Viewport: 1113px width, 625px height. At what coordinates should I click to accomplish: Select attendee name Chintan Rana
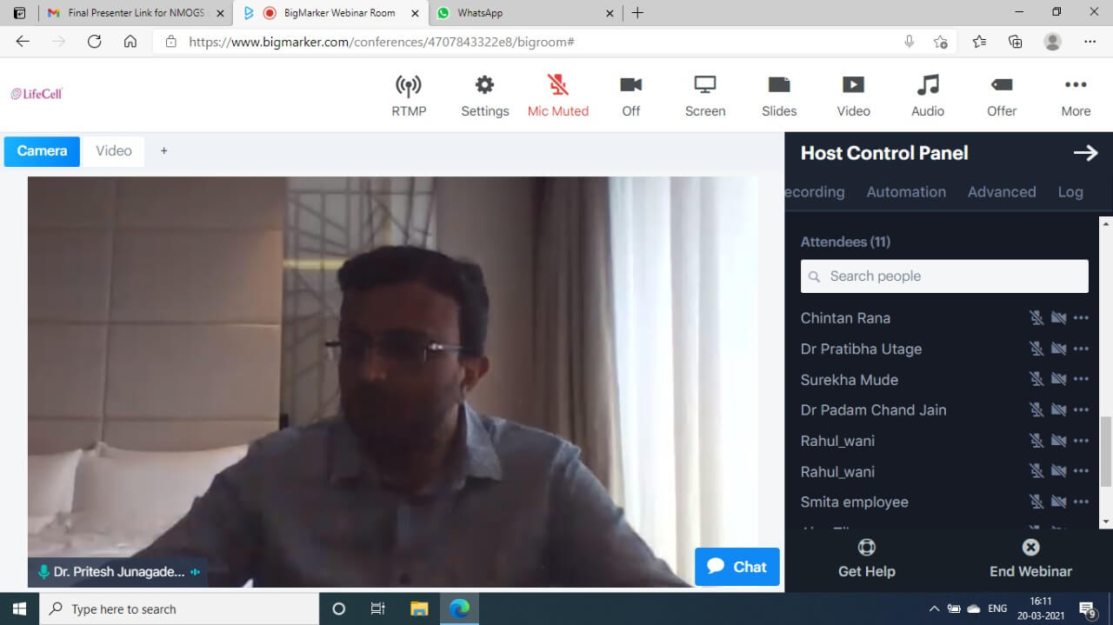845,318
